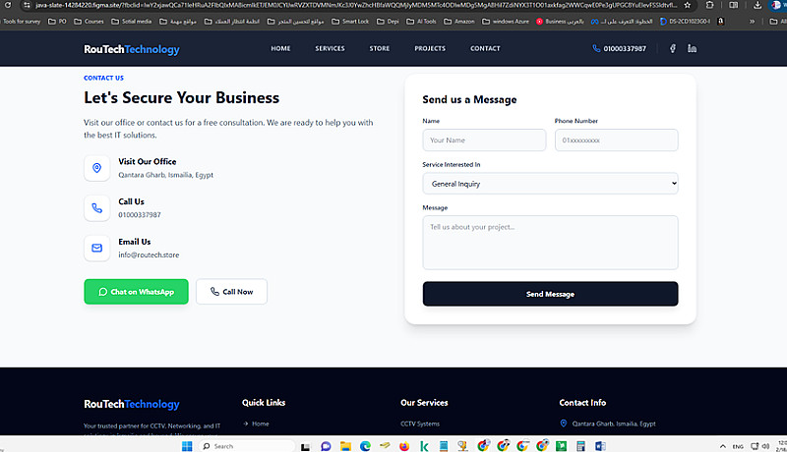The width and height of the screenshot is (787, 452).
Task: Open the browser downloads icon
Action: coord(757,5)
